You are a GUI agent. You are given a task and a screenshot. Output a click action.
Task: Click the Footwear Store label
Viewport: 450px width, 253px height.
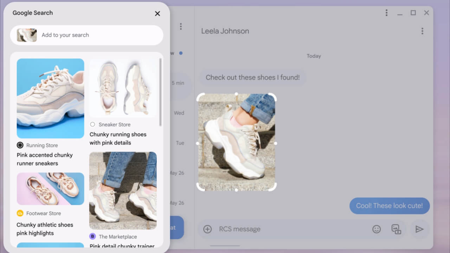click(x=44, y=213)
